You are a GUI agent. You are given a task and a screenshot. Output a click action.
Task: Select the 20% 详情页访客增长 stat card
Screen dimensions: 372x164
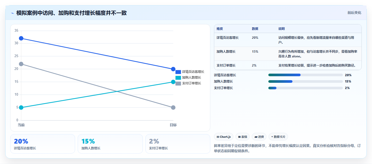[x=43, y=144]
